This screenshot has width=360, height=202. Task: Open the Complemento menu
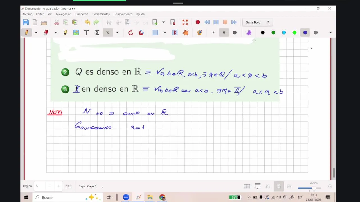click(123, 14)
